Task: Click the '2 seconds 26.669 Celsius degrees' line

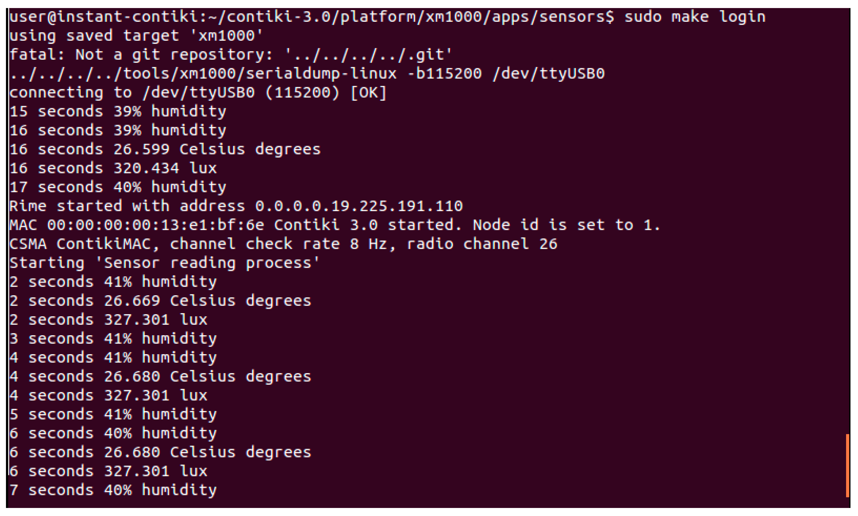Action: pyautogui.click(x=160, y=301)
